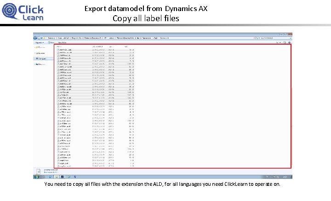
Task: Open the Organize menu
Action: coord(40,43)
